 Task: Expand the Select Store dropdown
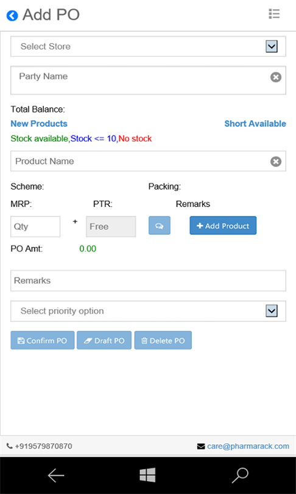(x=148, y=46)
